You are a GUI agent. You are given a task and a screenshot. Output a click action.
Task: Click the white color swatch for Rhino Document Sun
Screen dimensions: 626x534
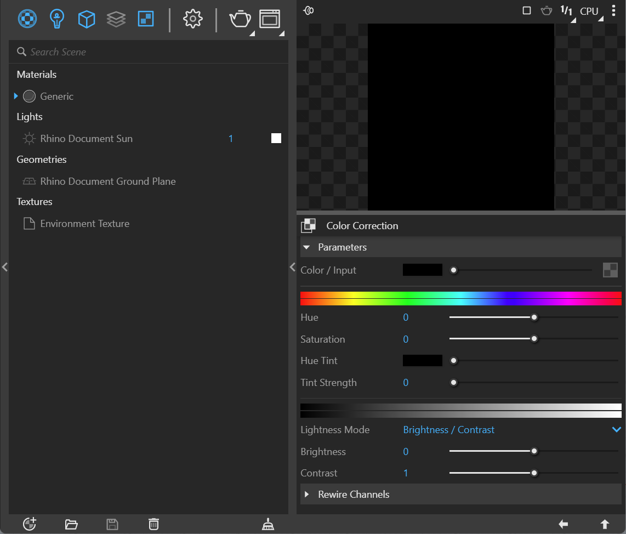[x=276, y=138]
